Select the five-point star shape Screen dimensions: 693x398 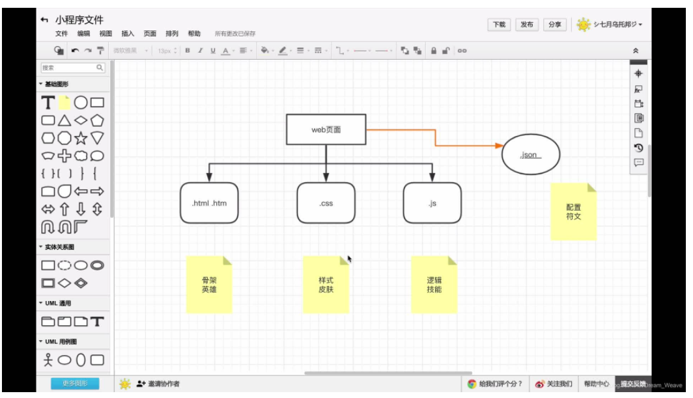pos(81,138)
